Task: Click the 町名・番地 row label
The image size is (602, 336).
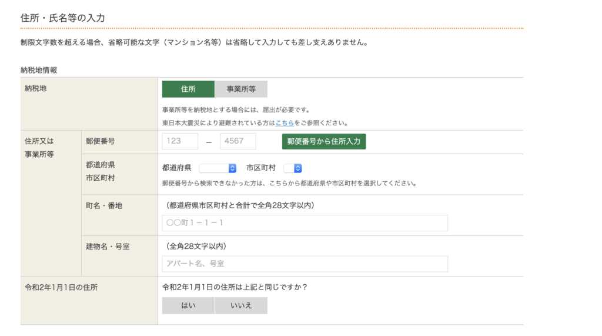Action: pyautogui.click(x=104, y=205)
